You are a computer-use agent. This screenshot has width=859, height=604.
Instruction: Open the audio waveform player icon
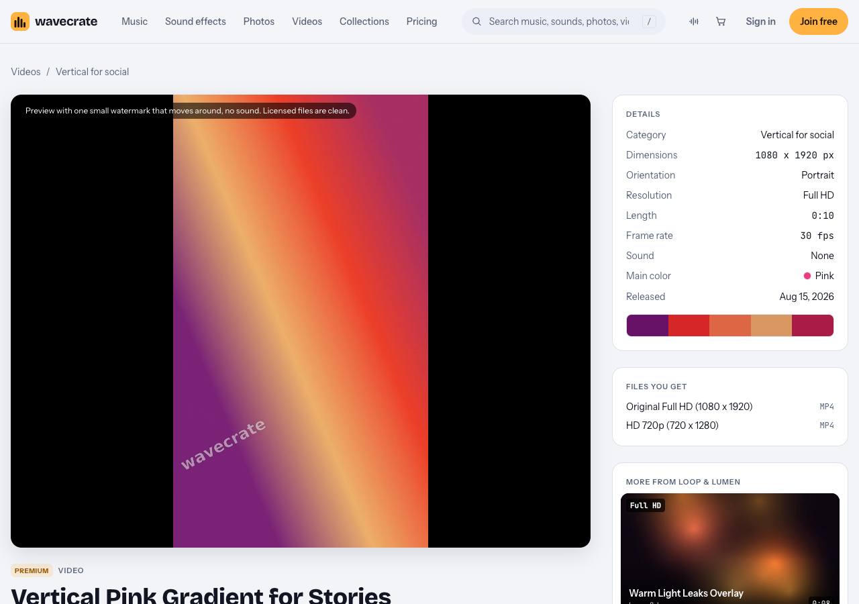tap(694, 21)
